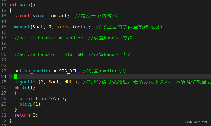Click the CSDN @cls-evd watermark

(x=195, y=122)
